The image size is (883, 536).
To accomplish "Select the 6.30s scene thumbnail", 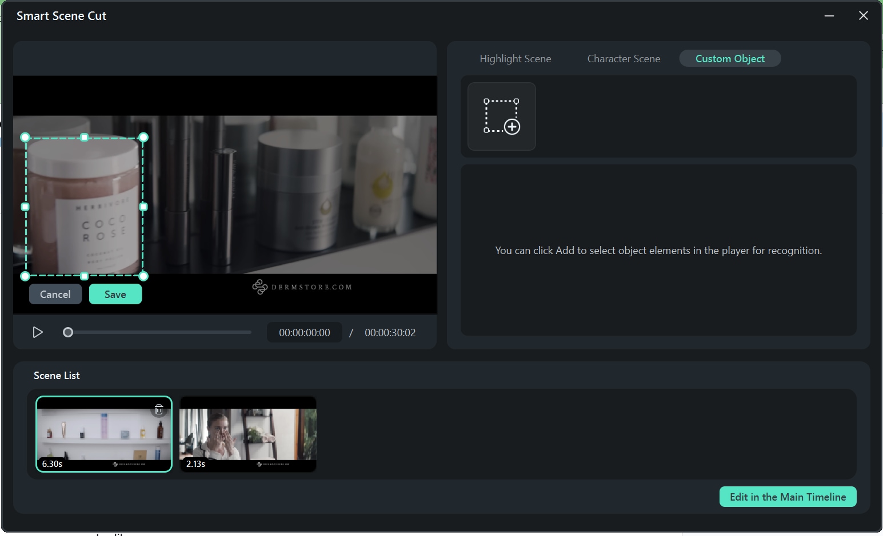I will click(x=104, y=434).
